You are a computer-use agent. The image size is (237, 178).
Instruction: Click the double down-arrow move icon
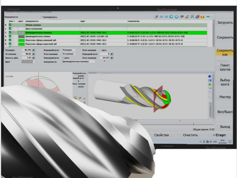pyautogui.click(x=167, y=17)
